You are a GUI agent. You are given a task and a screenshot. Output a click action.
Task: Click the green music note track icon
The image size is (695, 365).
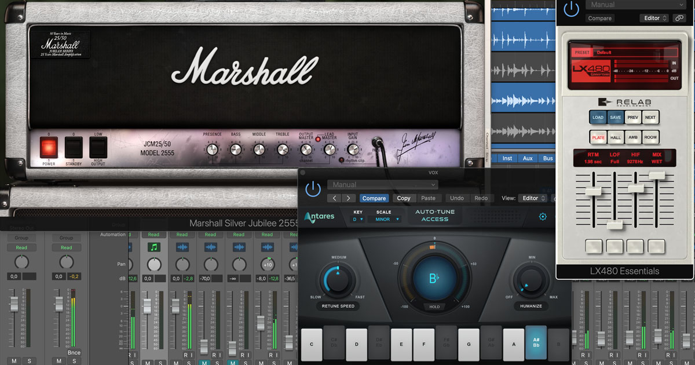click(153, 247)
